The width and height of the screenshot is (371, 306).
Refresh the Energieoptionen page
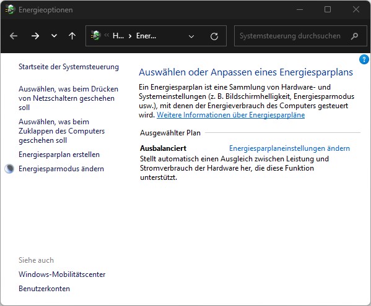214,36
